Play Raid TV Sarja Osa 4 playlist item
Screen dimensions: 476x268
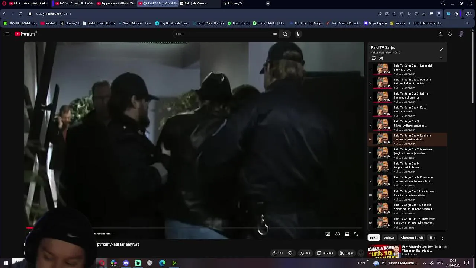(x=407, y=111)
